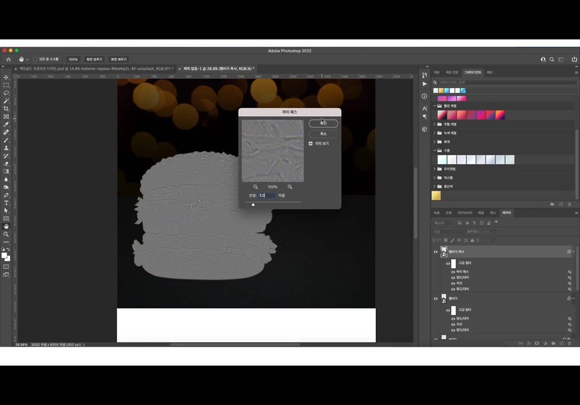Select the Healing Brush tool
This screenshot has width=580, height=405.
pyautogui.click(x=6, y=132)
